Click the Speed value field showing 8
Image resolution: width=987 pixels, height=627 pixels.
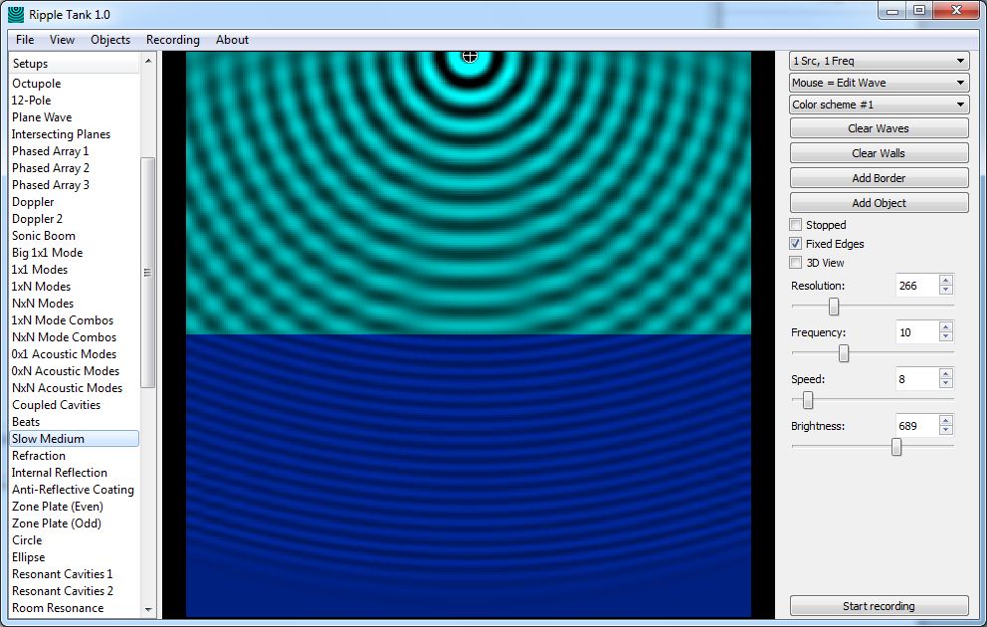point(917,379)
